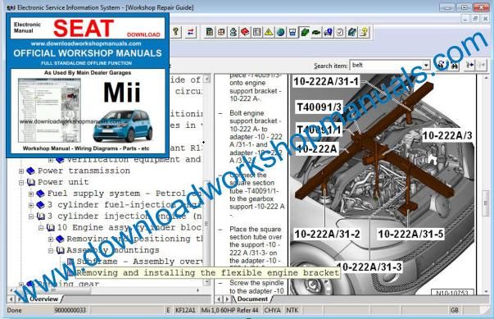Image resolution: width=494 pixels, height=319 pixels.
Task: Select Power transmission in the tree
Action: coord(84,171)
